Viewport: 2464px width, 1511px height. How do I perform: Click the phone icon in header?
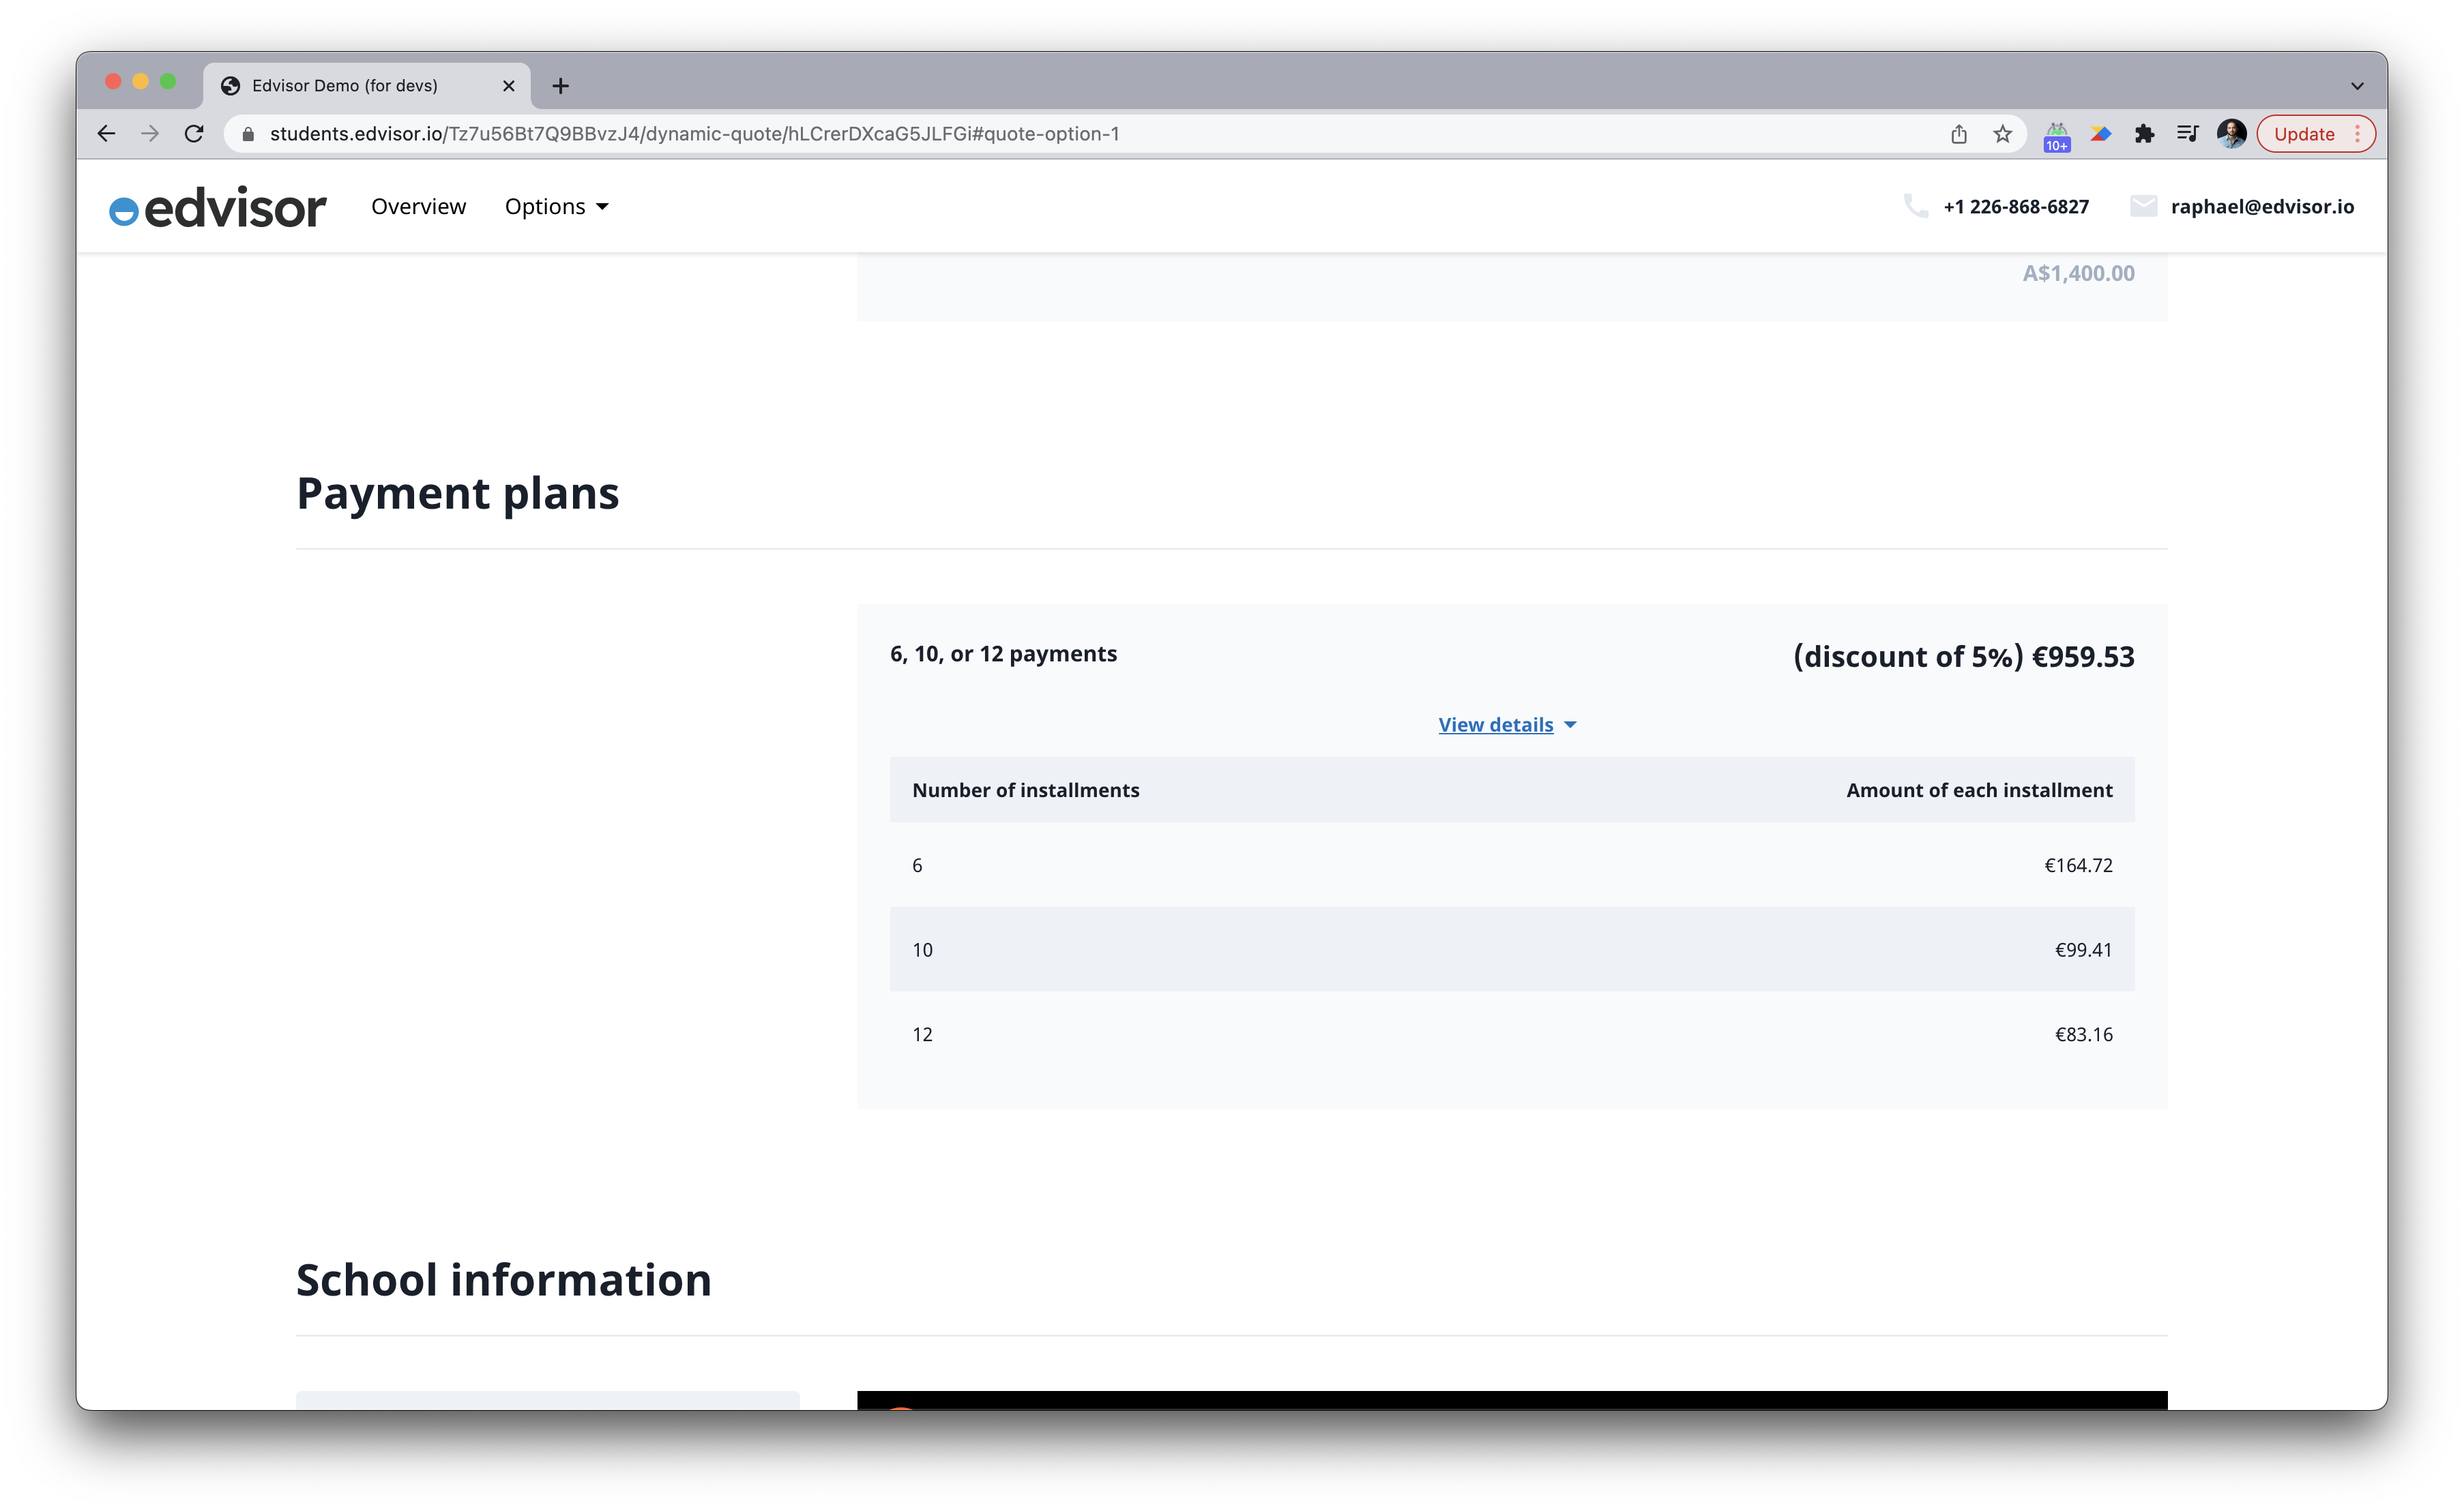click(x=1915, y=207)
